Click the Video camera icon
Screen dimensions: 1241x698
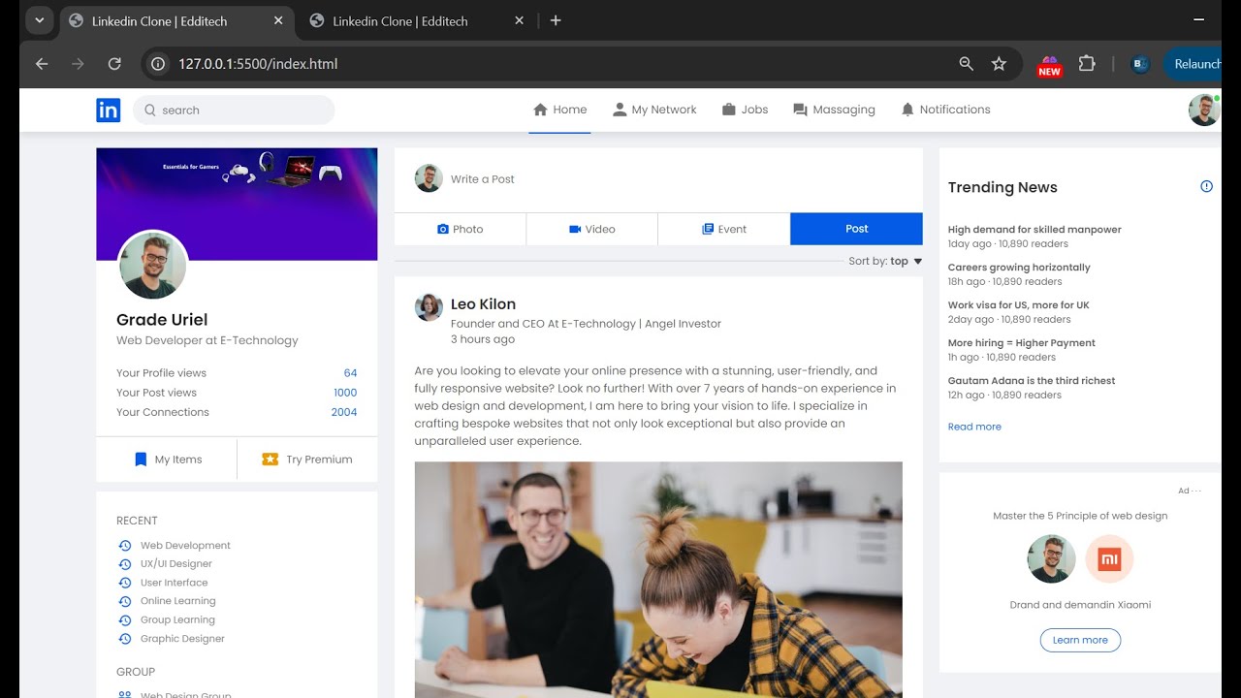coord(575,230)
